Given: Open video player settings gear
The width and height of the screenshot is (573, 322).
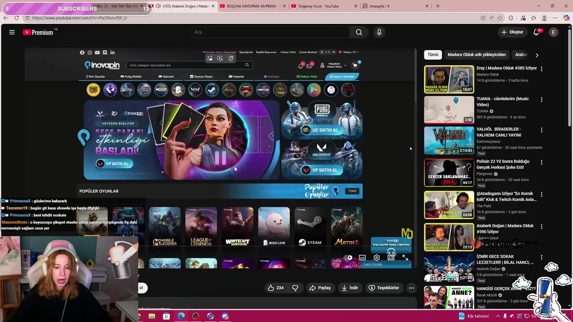Looking at the screenshot, I should pyautogui.click(x=376, y=258).
